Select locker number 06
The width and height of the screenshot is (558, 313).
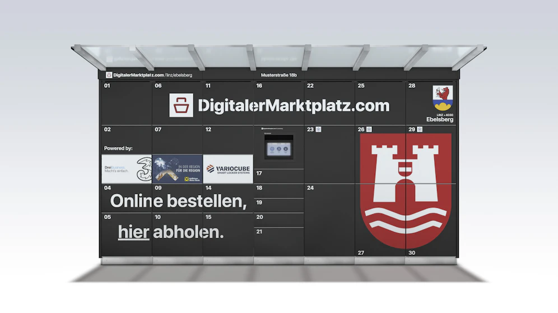click(158, 86)
